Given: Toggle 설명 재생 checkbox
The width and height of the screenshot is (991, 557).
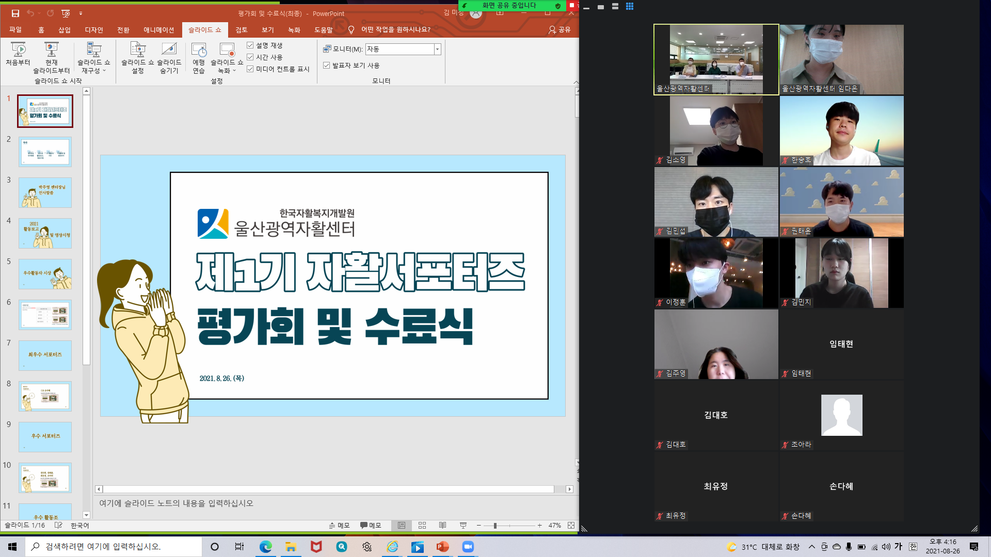Looking at the screenshot, I should 250,45.
